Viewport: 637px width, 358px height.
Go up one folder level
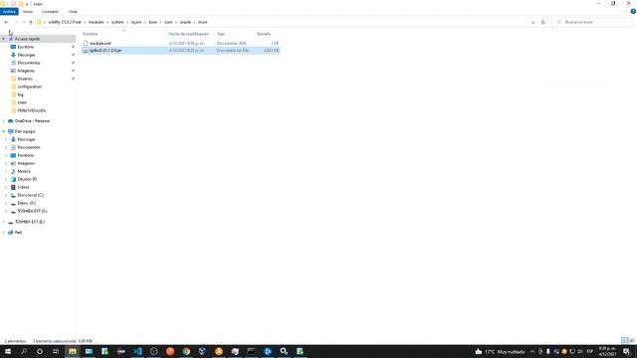click(31, 22)
